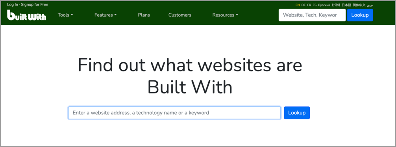Switch language to Русский

pos(324,5)
